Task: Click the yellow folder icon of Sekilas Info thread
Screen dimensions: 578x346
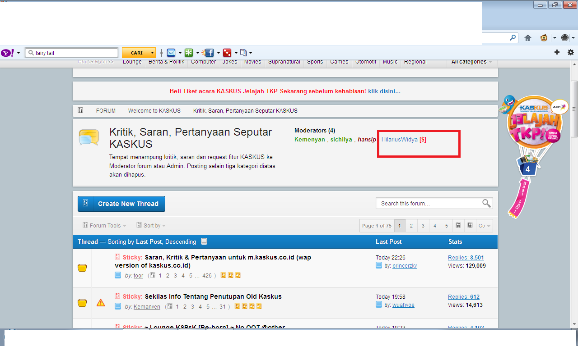Action: coord(82,303)
